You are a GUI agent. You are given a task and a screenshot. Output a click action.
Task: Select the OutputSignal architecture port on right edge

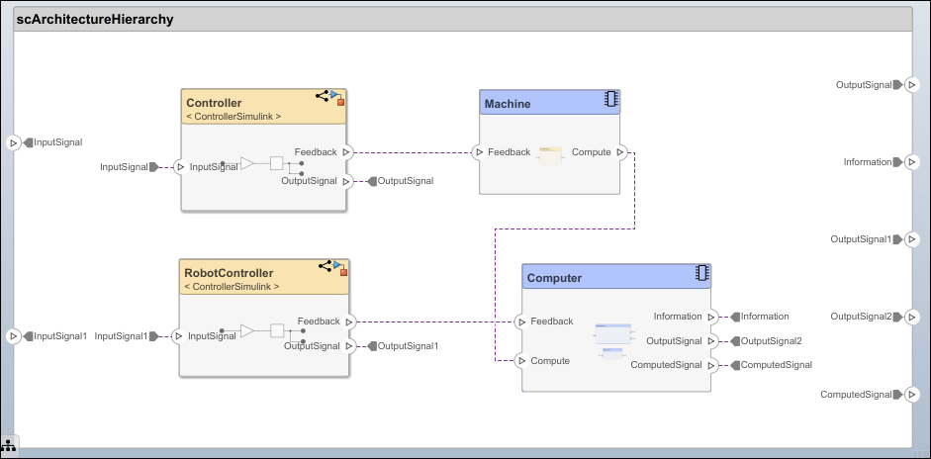click(912, 85)
